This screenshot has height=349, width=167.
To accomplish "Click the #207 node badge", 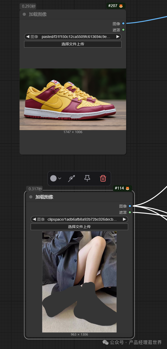I will [x=116, y=6].
